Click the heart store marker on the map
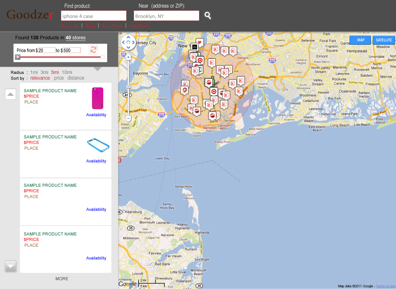The height and width of the screenshot is (289, 396). click(200, 43)
